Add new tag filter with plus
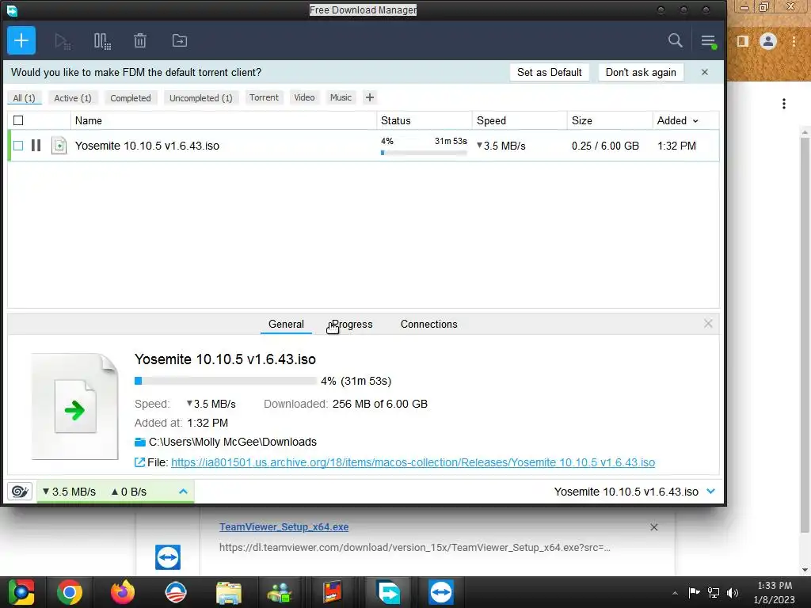The width and height of the screenshot is (811, 608). click(x=369, y=97)
